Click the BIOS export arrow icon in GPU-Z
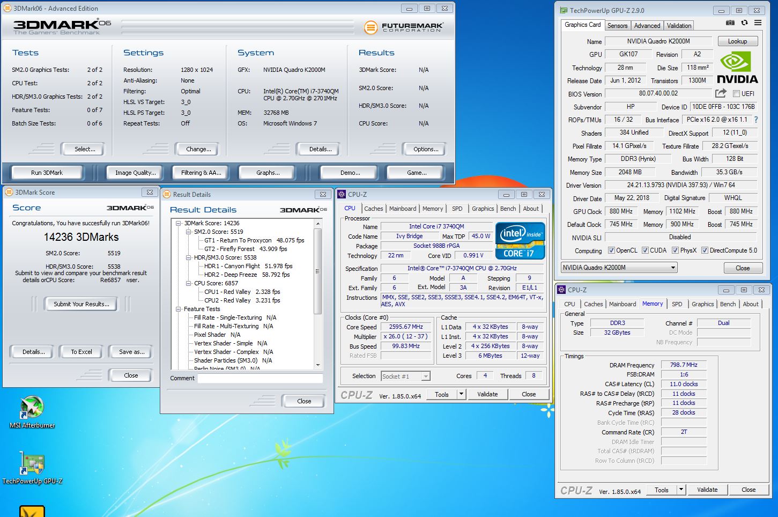 (721, 93)
